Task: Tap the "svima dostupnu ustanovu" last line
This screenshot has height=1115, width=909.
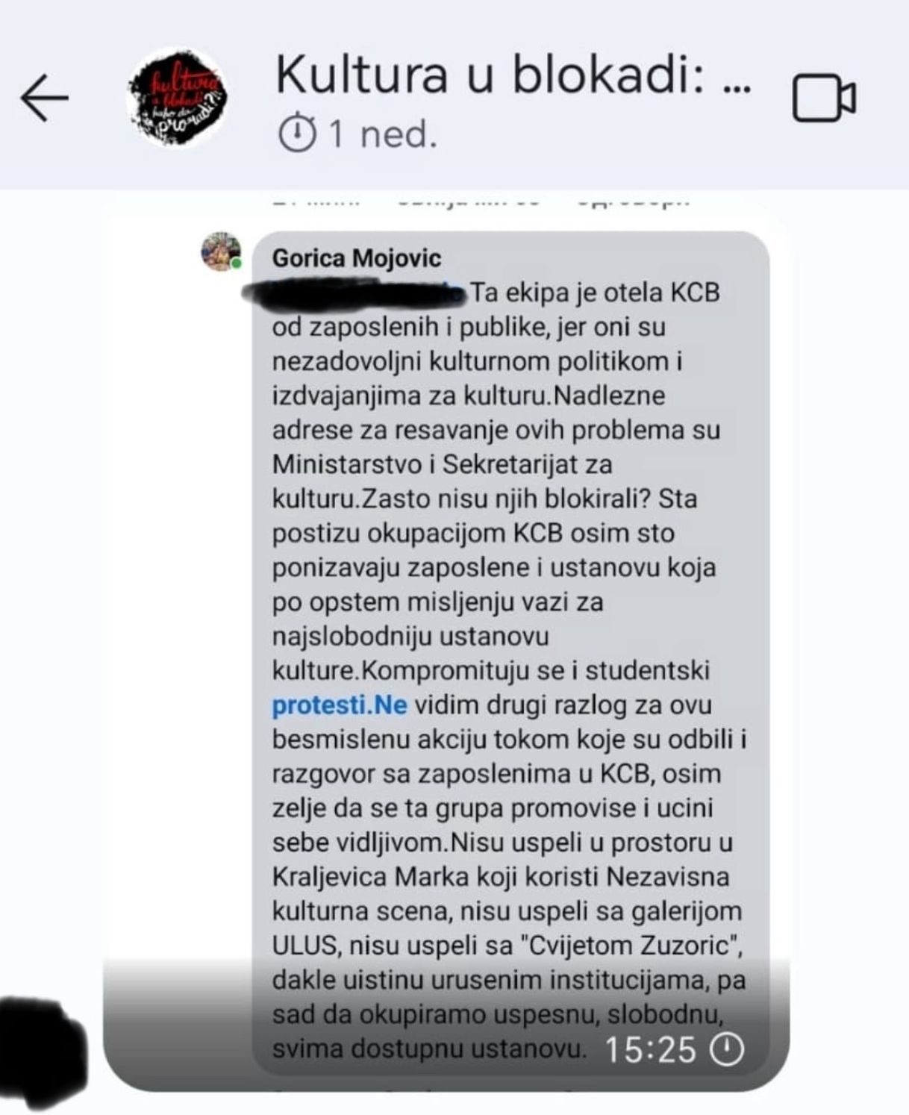Action: coord(429,1049)
